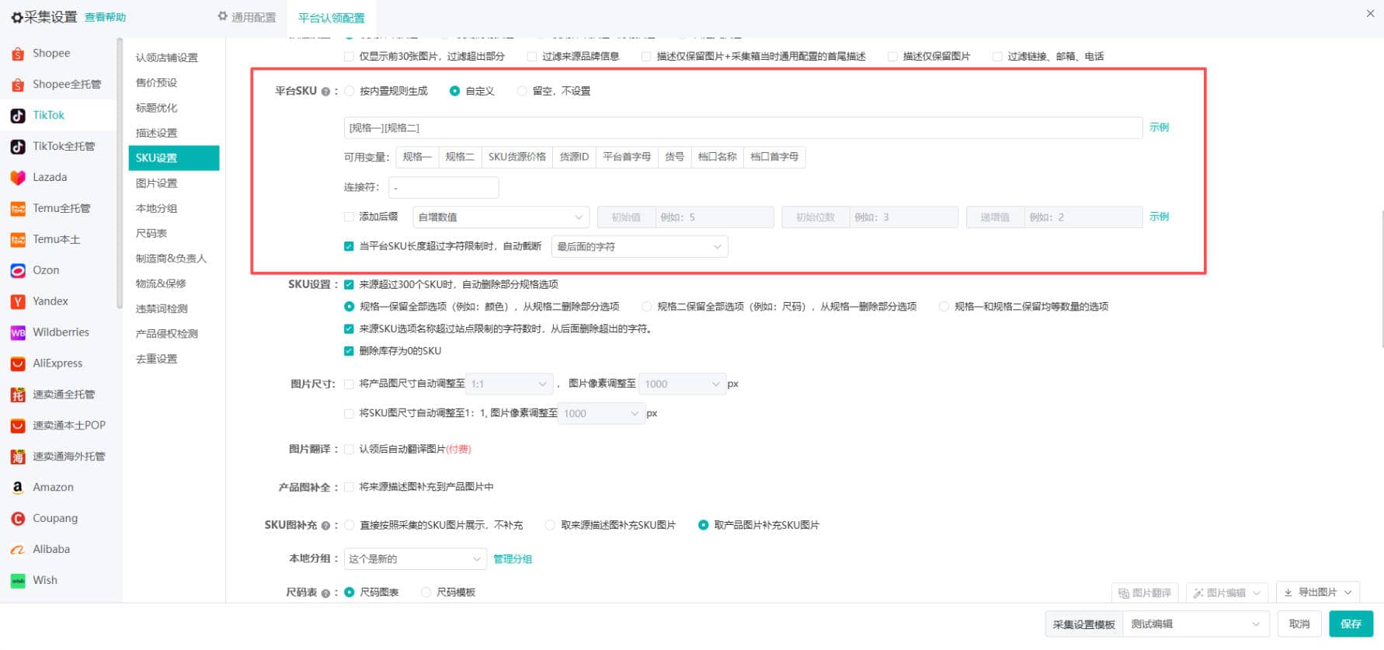Image resolution: width=1384 pixels, height=650 pixels.
Task: Open the Wish platform icon
Action: coord(18,581)
